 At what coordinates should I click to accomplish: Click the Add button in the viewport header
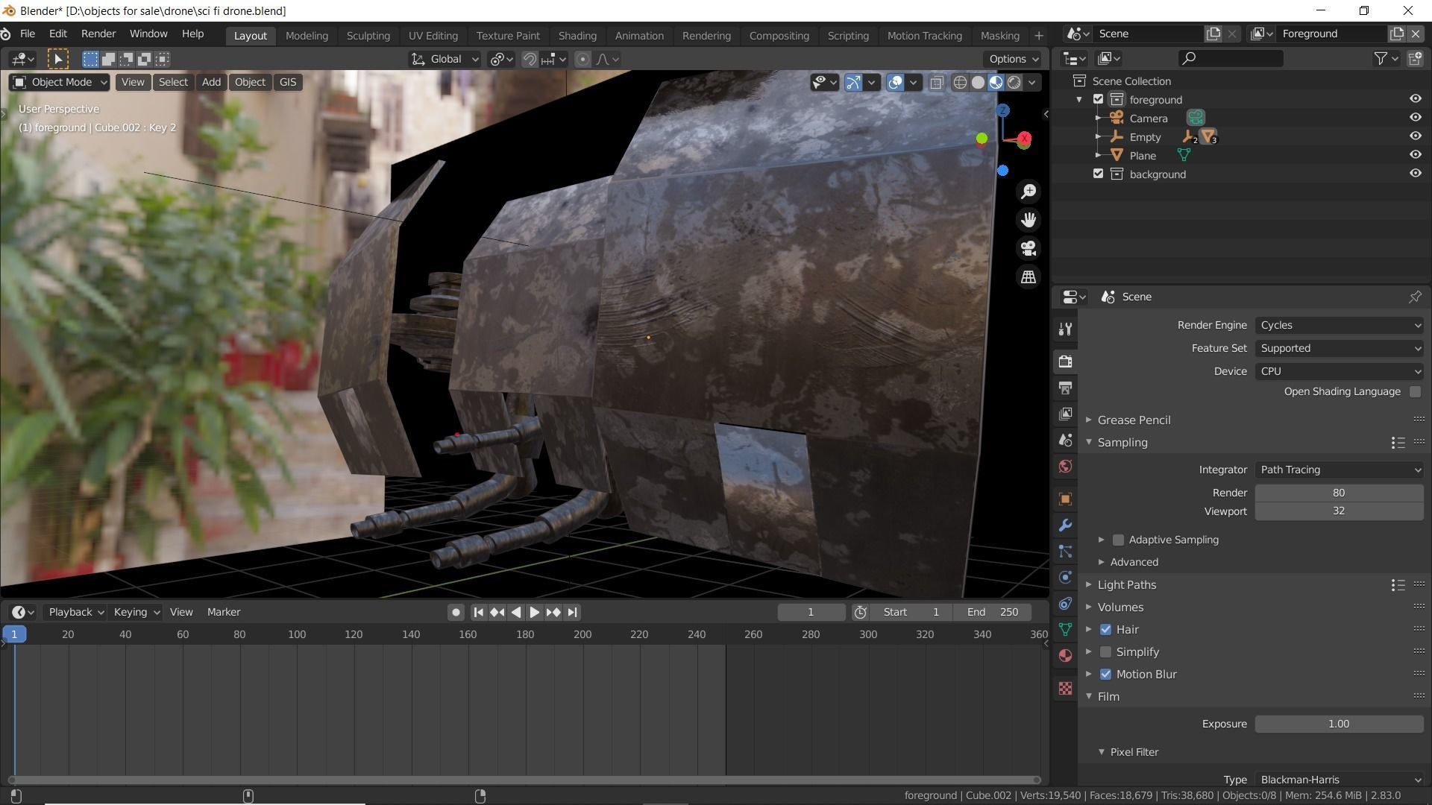coord(211,82)
